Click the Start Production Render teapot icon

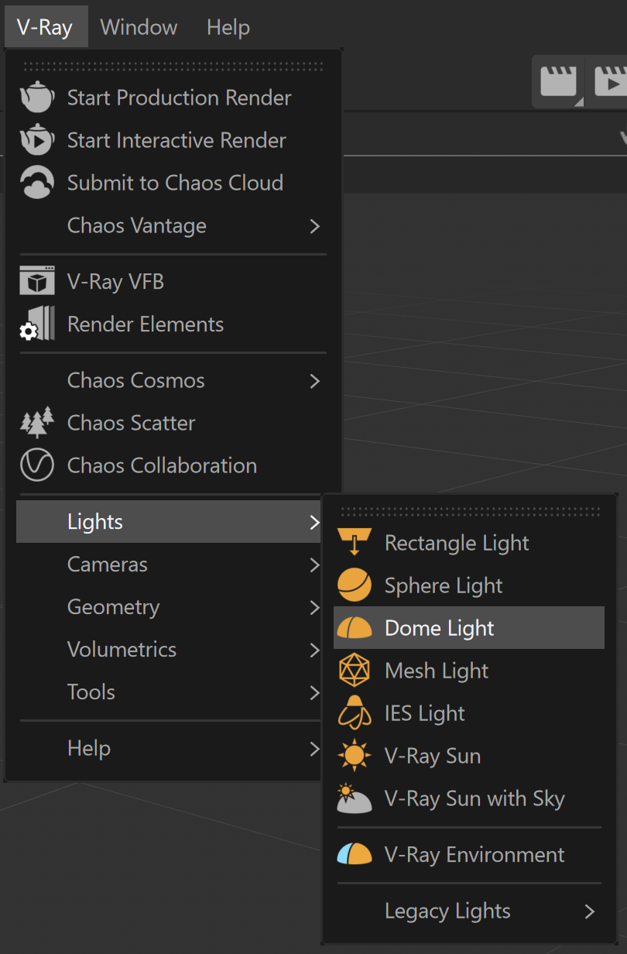point(36,98)
